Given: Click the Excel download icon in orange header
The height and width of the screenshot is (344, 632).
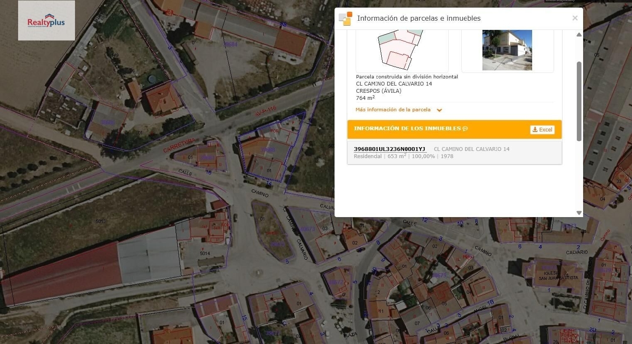Looking at the screenshot, I should tap(535, 129).
